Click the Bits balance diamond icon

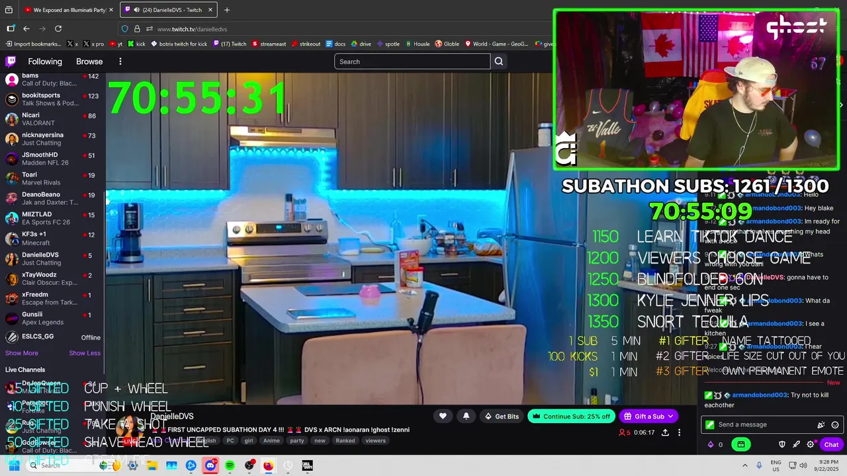tap(711, 444)
